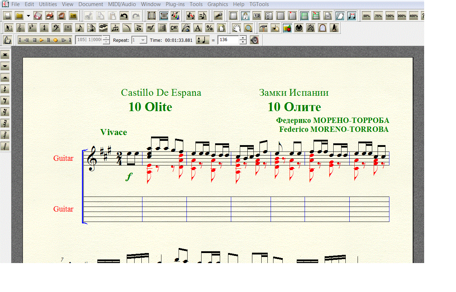Select the Lyrics tool
The height and width of the screenshot is (292, 456).
pyautogui.click(x=186, y=28)
